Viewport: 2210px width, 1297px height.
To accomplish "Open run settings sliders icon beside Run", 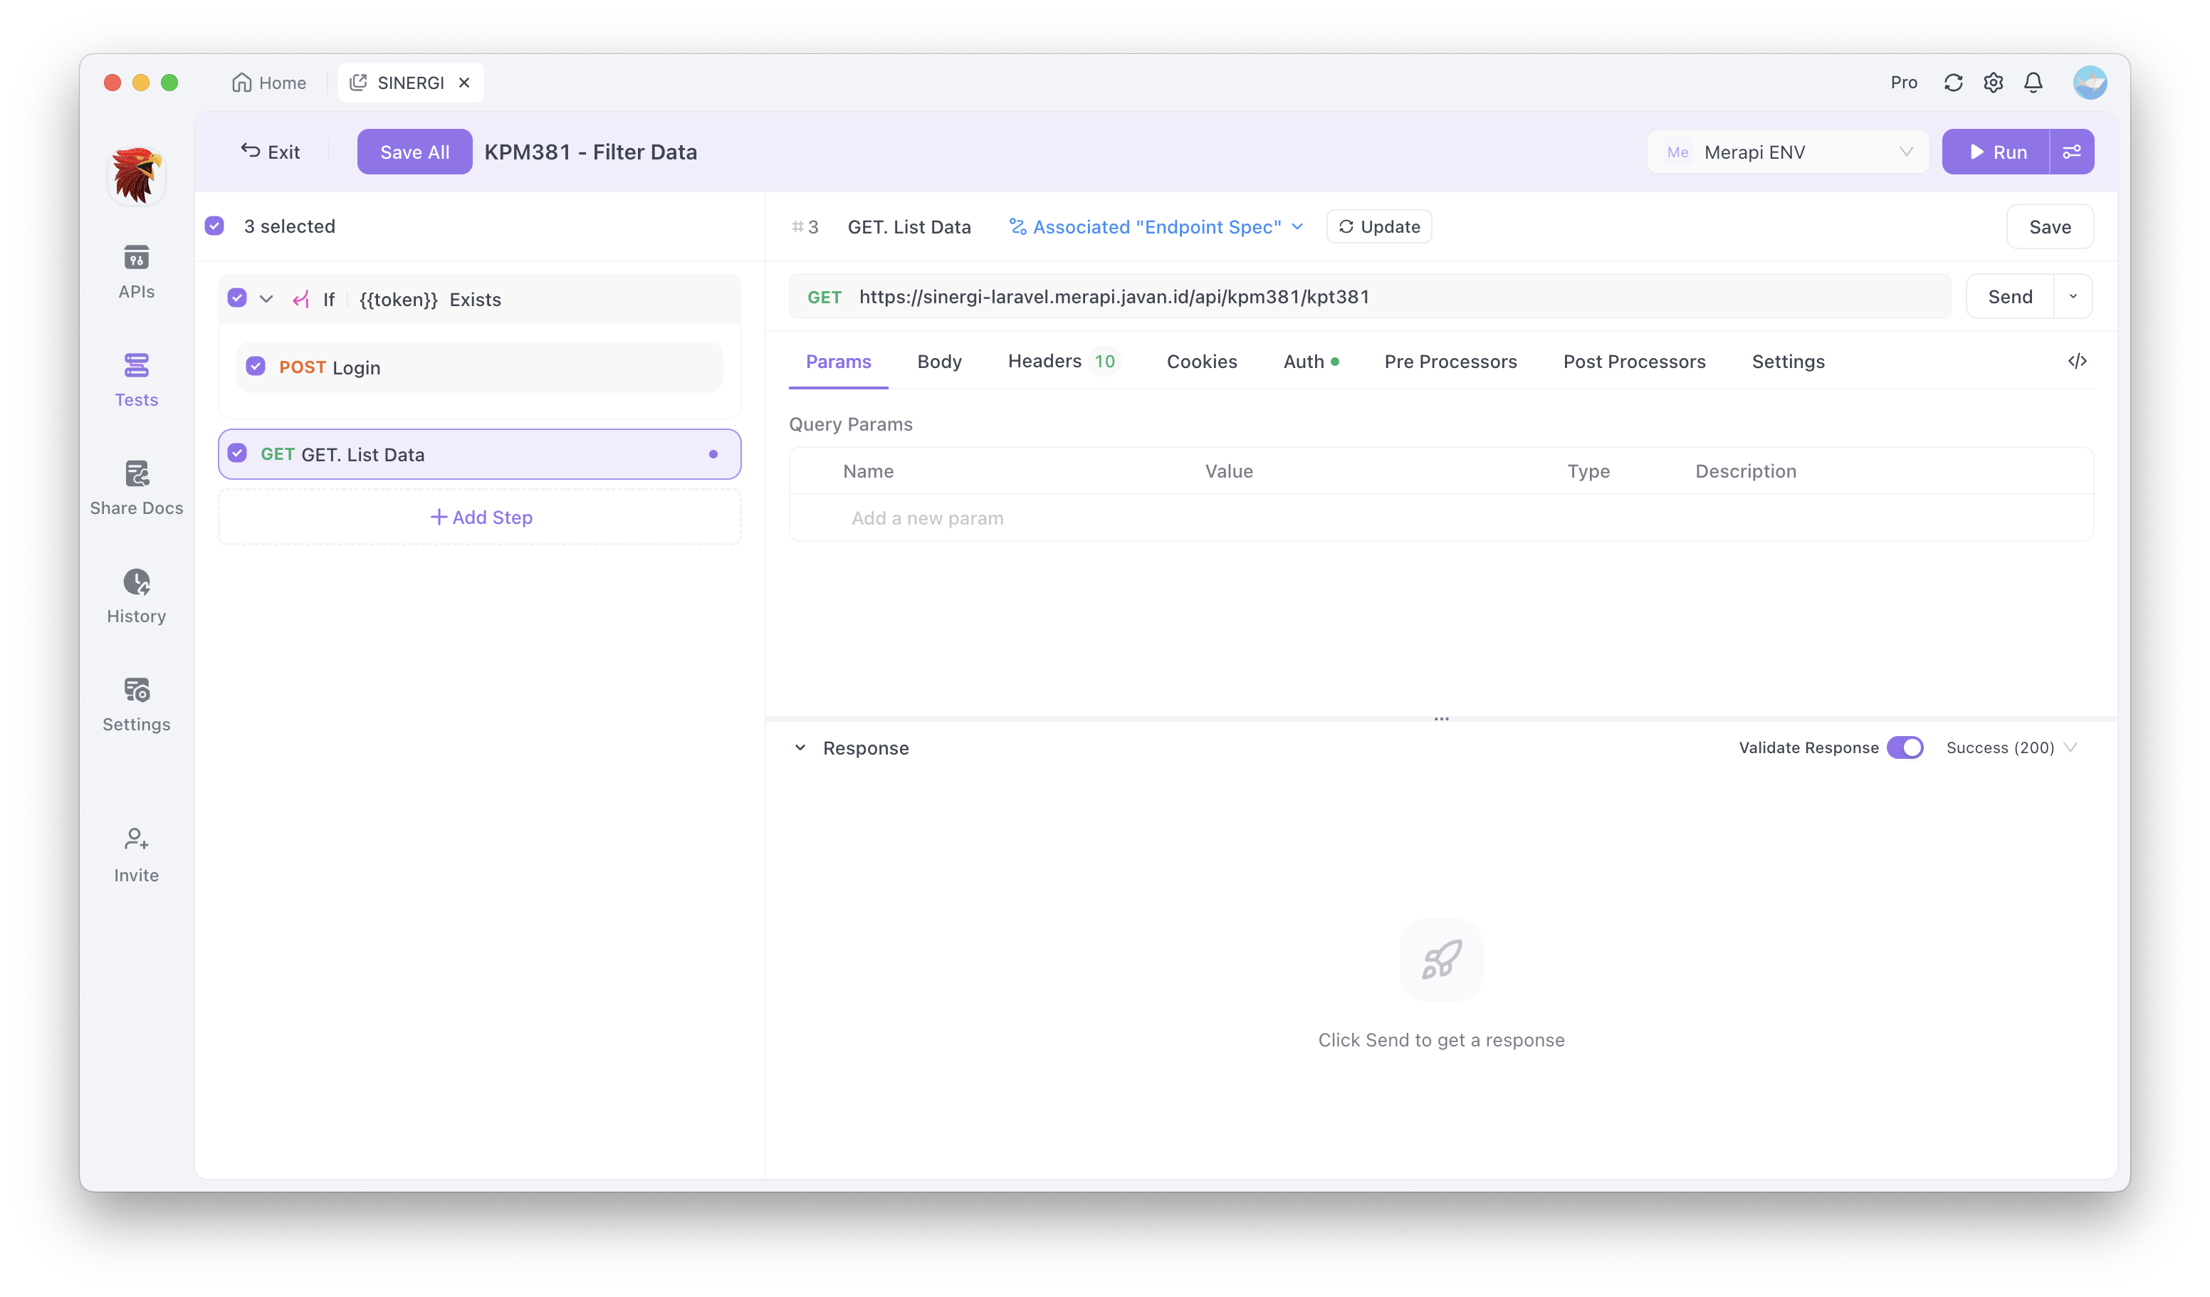I will 2071,152.
